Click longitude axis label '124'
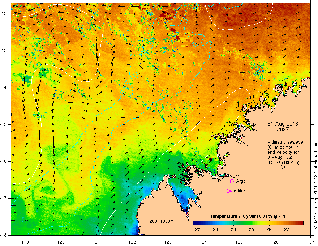Image resolution: width=318 pixels, height=246 pixels. coord(203,242)
